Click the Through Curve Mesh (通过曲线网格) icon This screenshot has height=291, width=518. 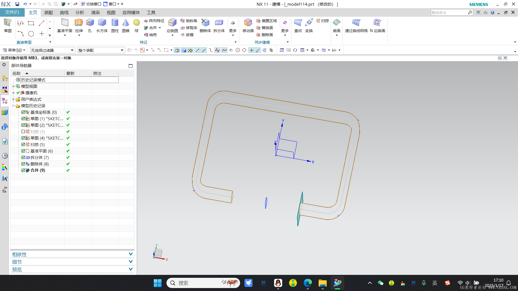356,26
